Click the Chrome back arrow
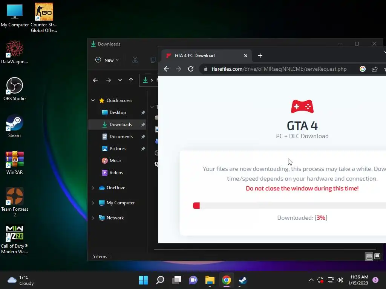 pos(167,69)
